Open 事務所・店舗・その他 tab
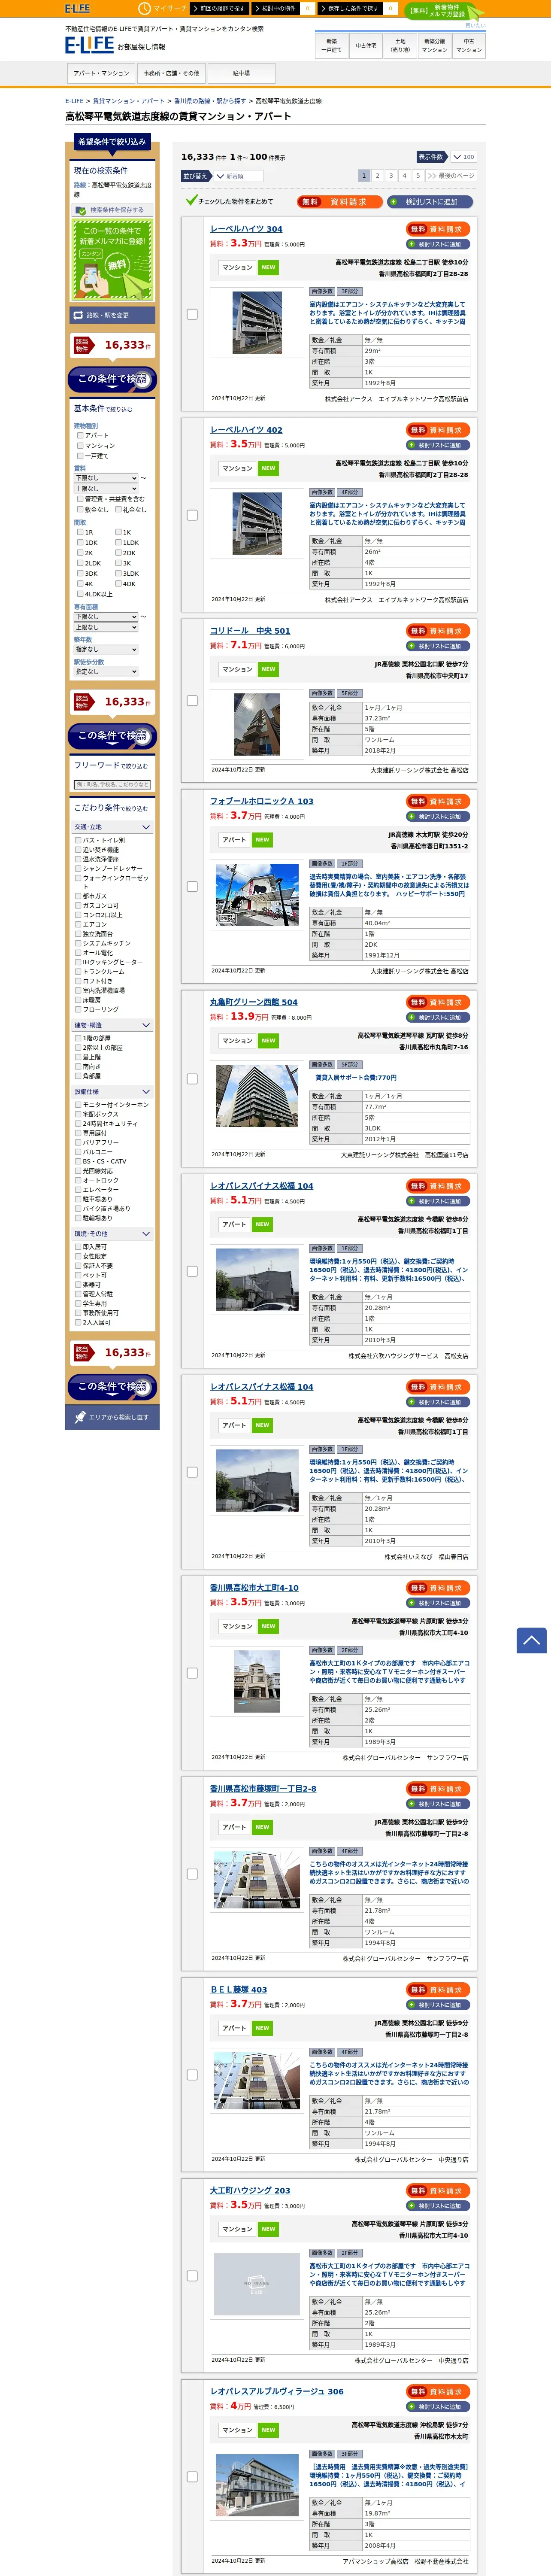Viewport: 551px width, 2576px height. click(x=171, y=73)
